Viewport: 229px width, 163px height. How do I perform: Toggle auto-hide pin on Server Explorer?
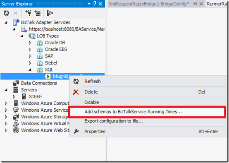[x=95, y=4]
